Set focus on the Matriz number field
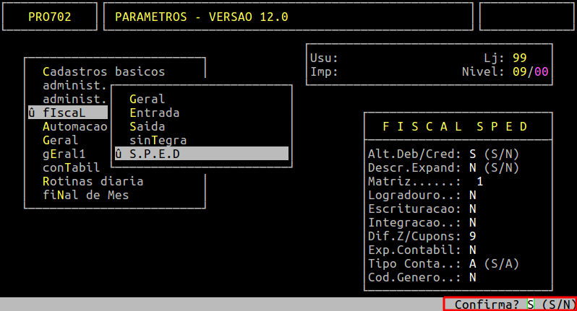The image size is (577, 311). pos(479,181)
